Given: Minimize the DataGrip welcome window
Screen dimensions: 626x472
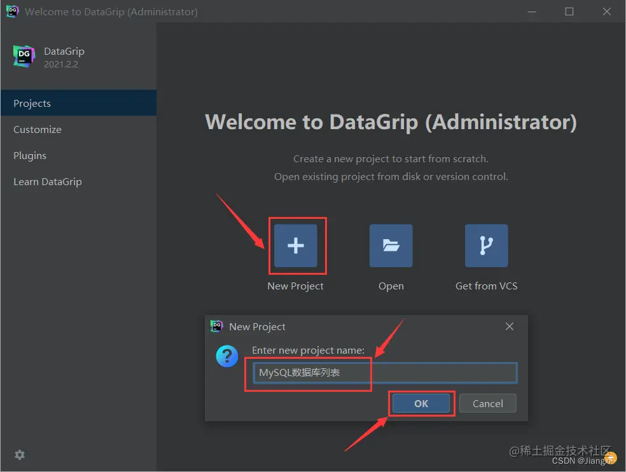Looking at the screenshot, I should [532, 11].
